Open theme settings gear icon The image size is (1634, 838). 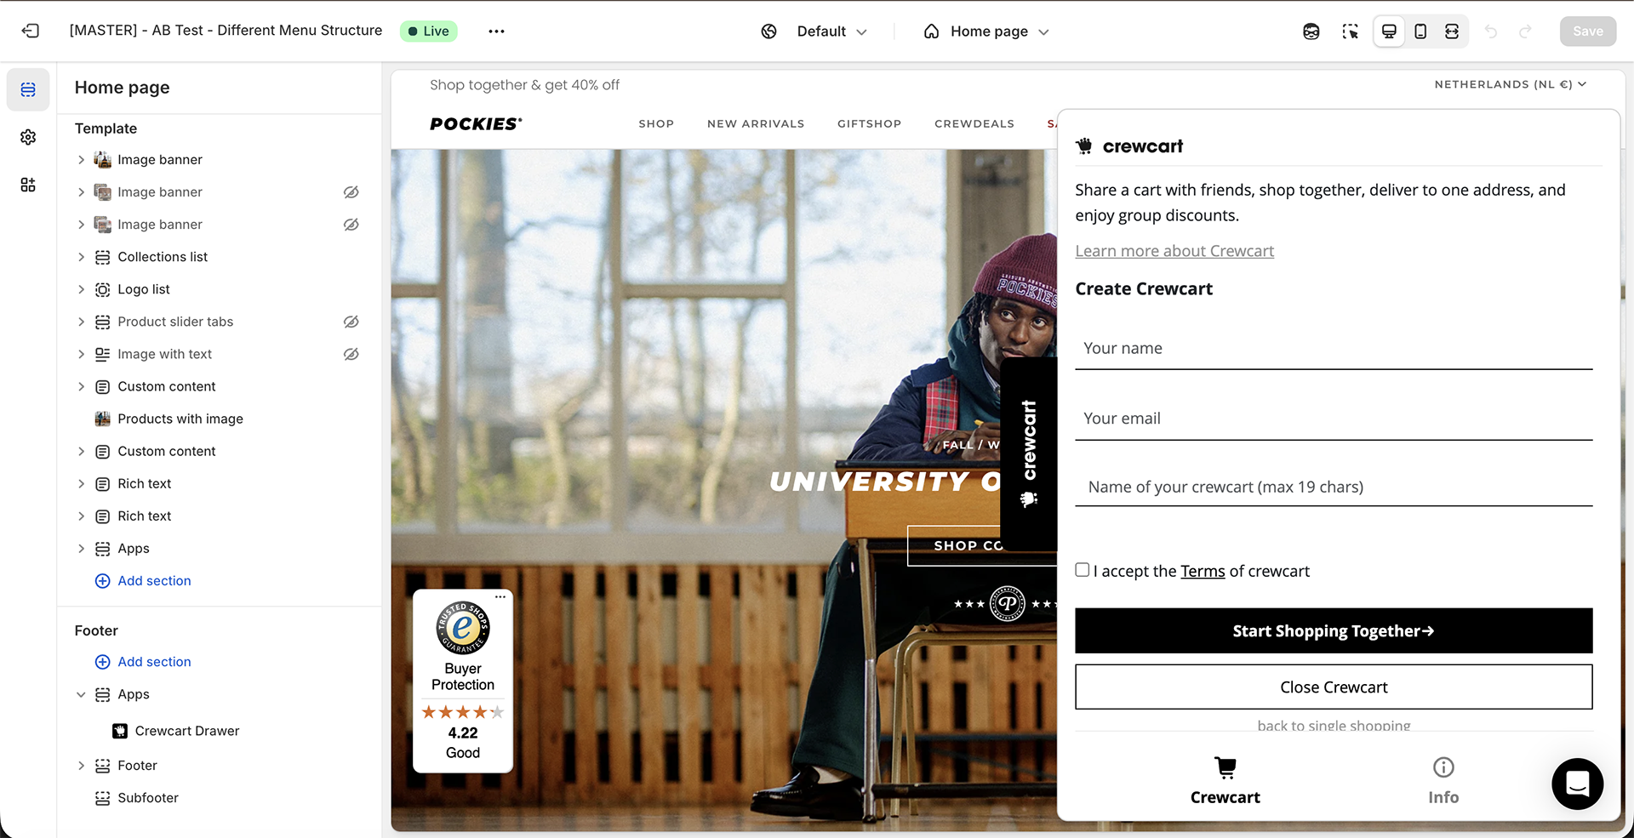click(28, 137)
